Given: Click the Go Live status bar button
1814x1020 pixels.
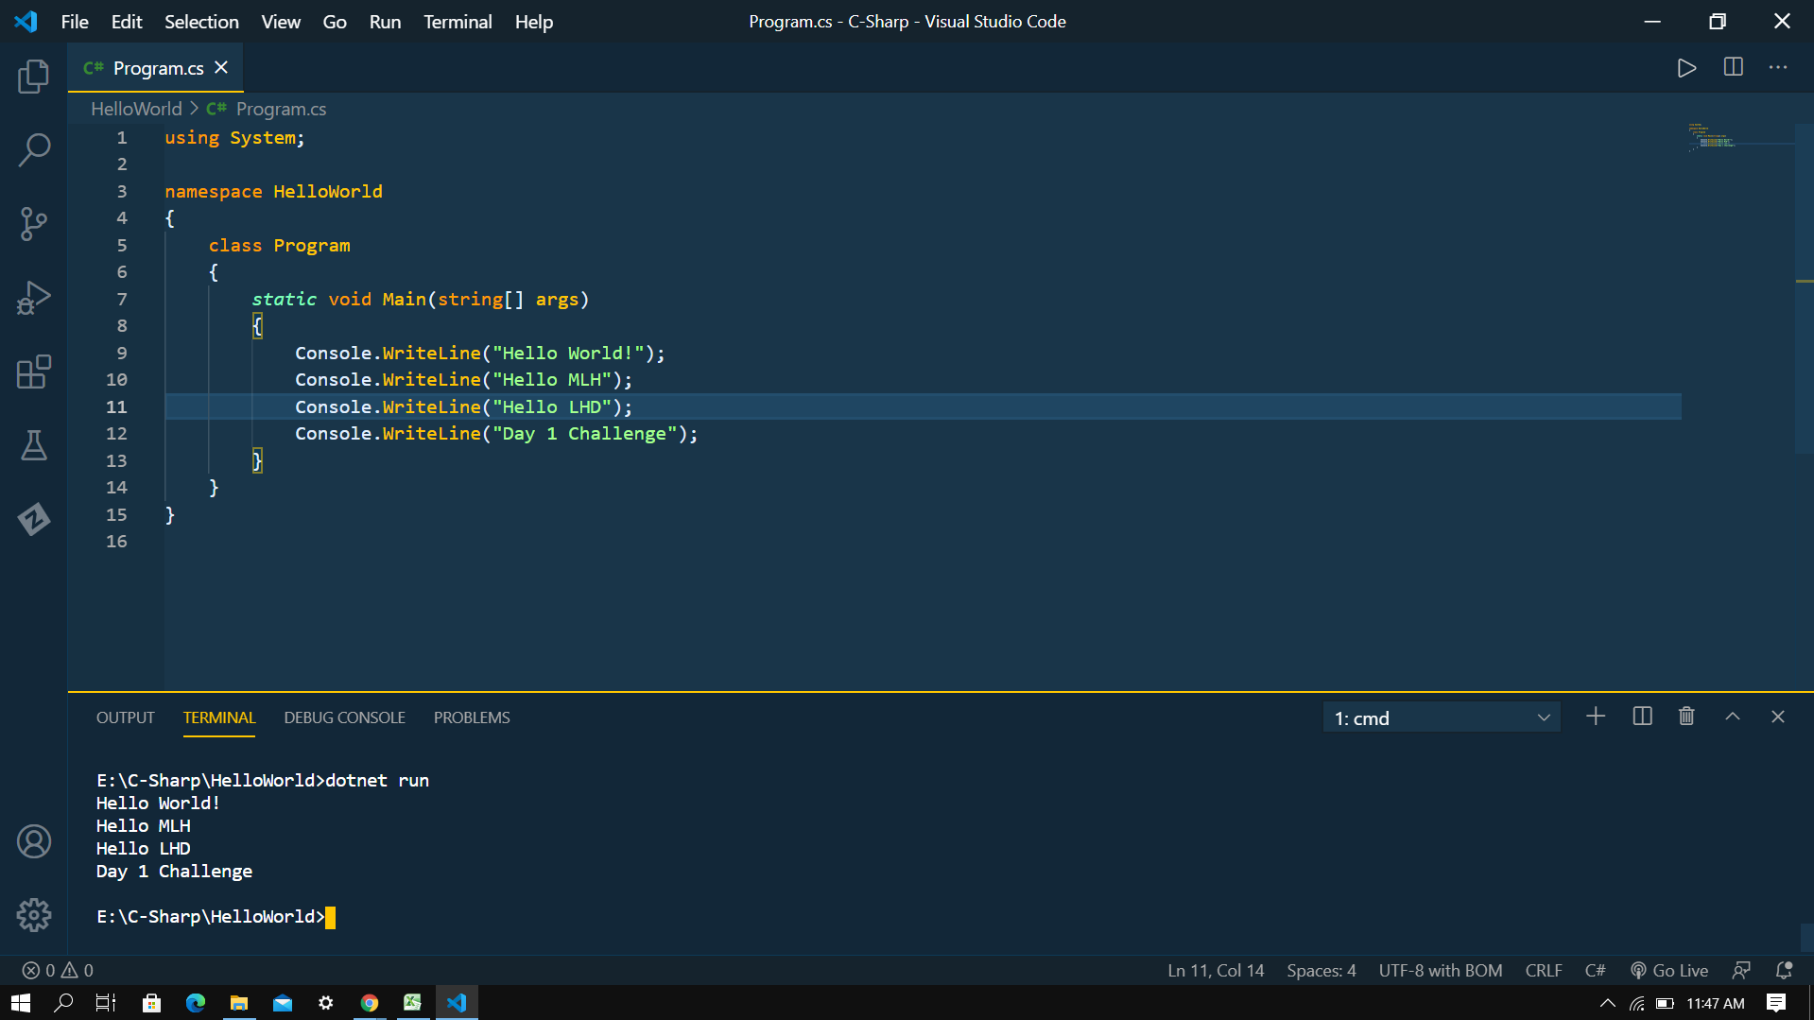Looking at the screenshot, I should point(1669,970).
